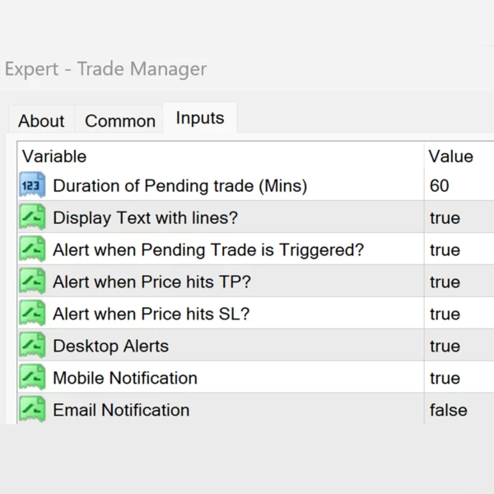Click the icon beside Alert when Pending Trade is Triggered
The image size is (494, 494).
pyautogui.click(x=32, y=249)
